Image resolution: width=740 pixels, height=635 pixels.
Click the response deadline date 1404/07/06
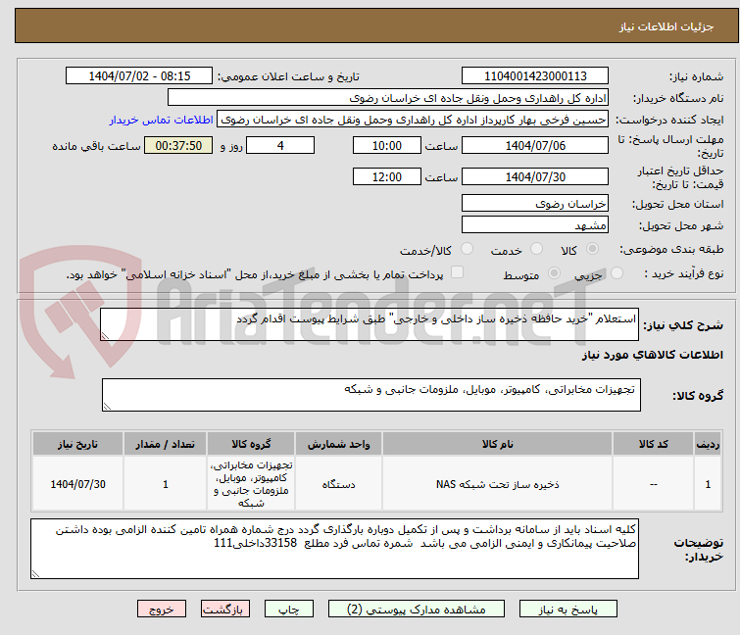pos(535,145)
